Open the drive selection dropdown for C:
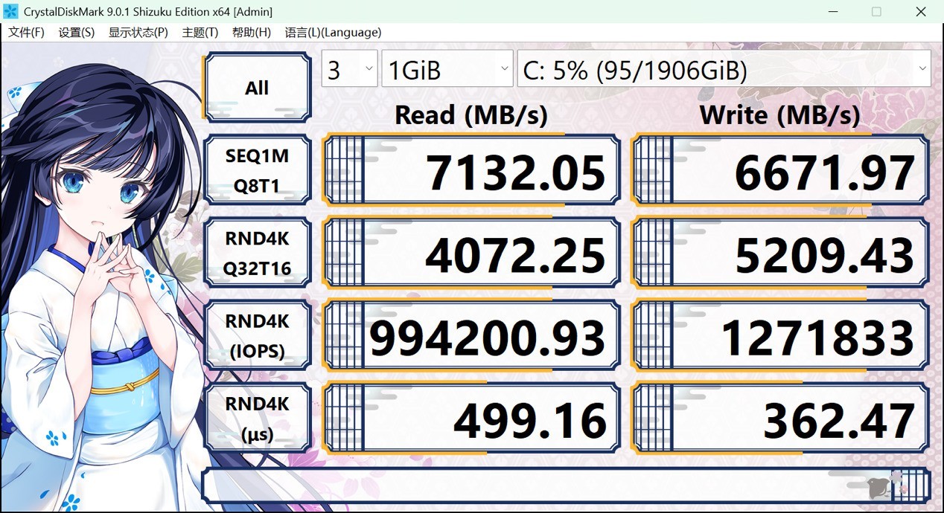Image resolution: width=944 pixels, height=513 pixels. pyautogui.click(x=724, y=70)
